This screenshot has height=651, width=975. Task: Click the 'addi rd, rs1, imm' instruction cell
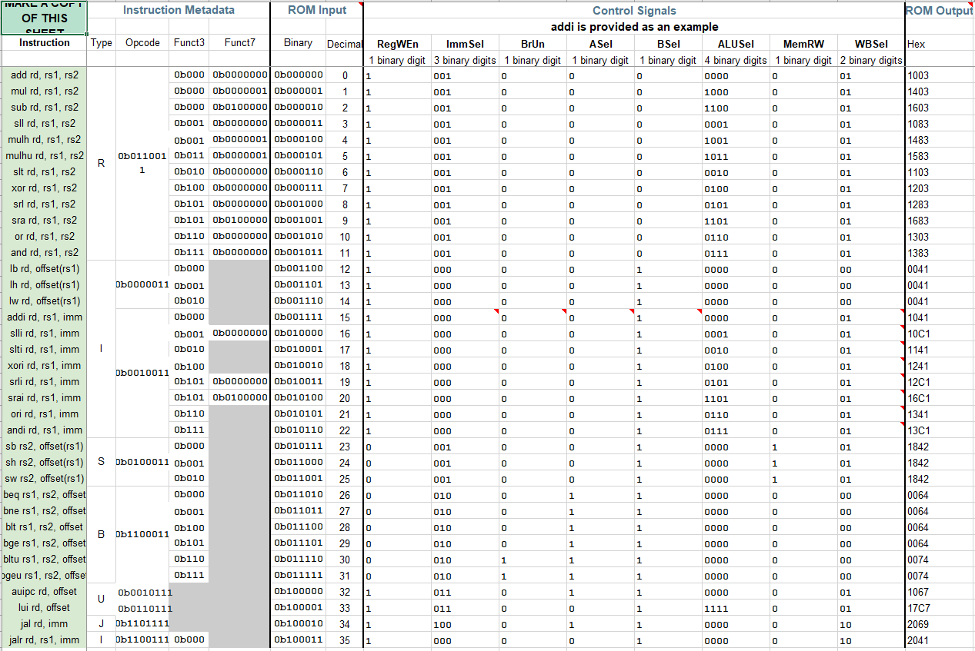click(44, 317)
